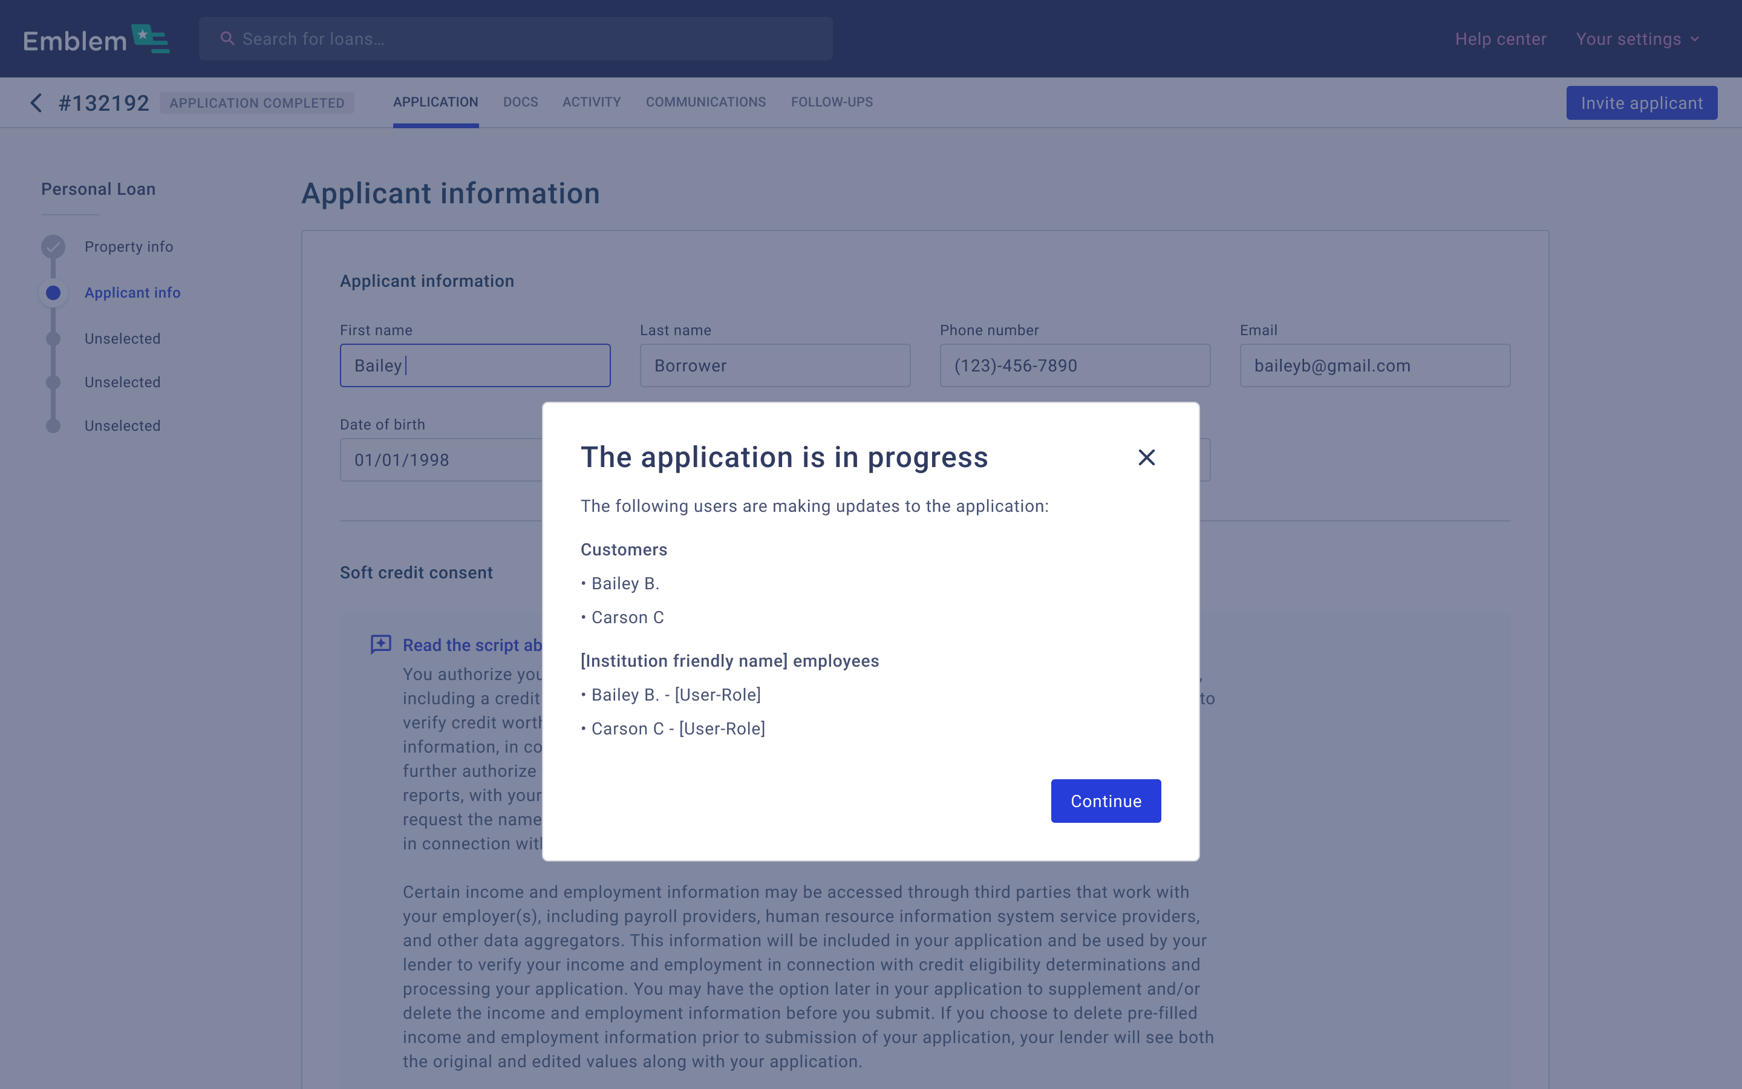
Task: Select the Follow-ups tab
Action: pyautogui.click(x=832, y=102)
